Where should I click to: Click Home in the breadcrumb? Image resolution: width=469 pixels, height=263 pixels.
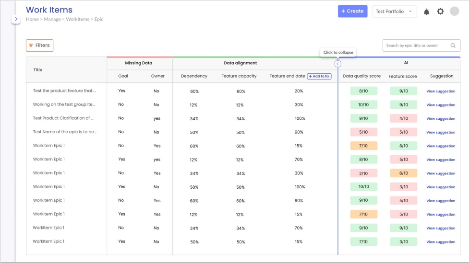coord(32,20)
